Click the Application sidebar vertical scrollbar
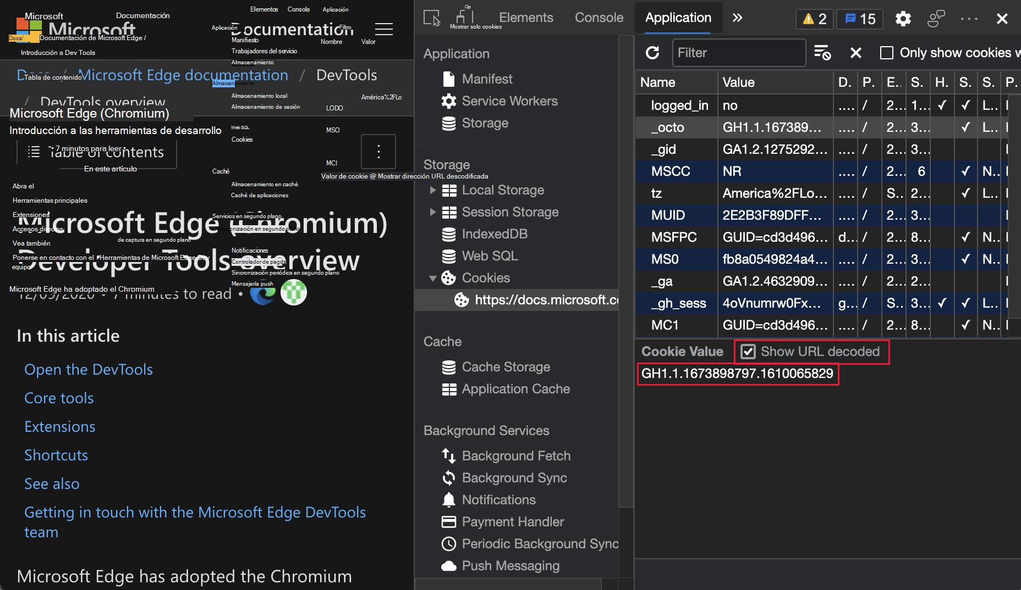This screenshot has width=1021, height=590. 625,271
